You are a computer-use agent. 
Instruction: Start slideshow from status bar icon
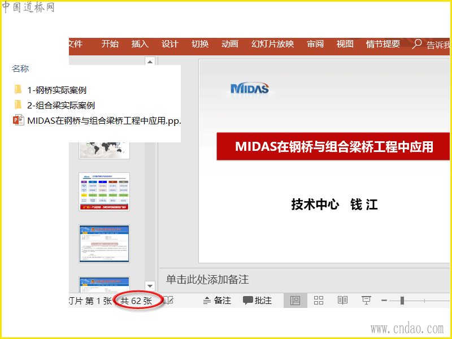pyautogui.click(x=366, y=301)
